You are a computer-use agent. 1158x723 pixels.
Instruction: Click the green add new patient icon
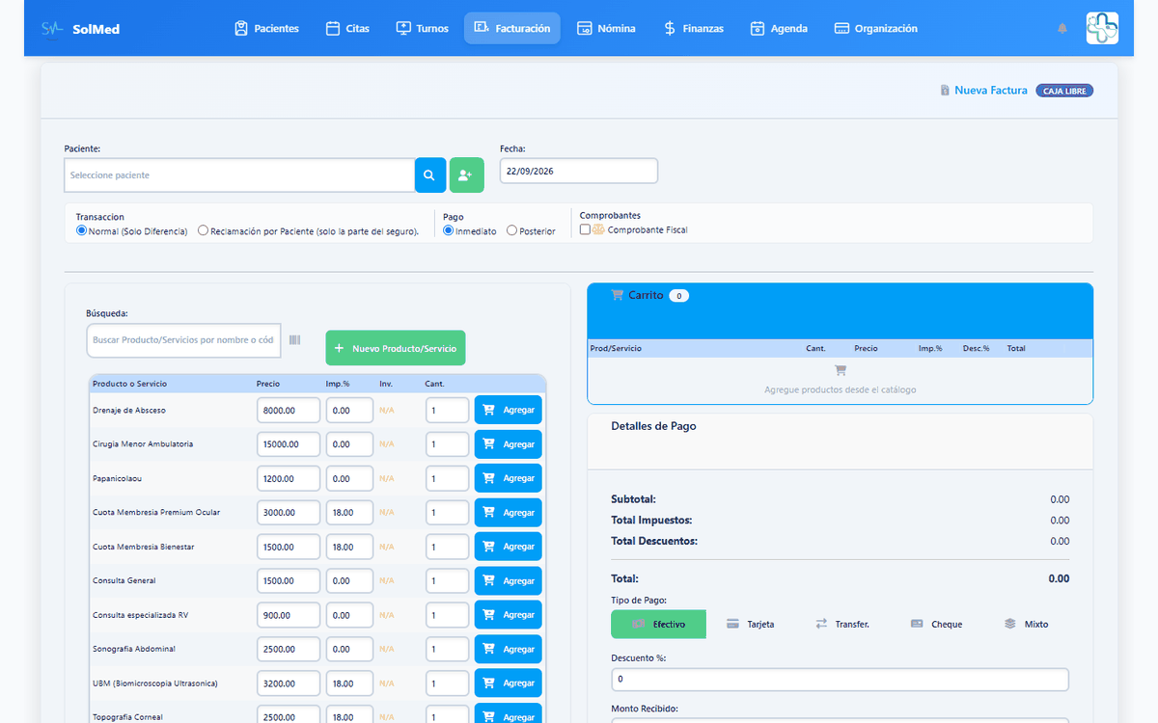(466, 175)
